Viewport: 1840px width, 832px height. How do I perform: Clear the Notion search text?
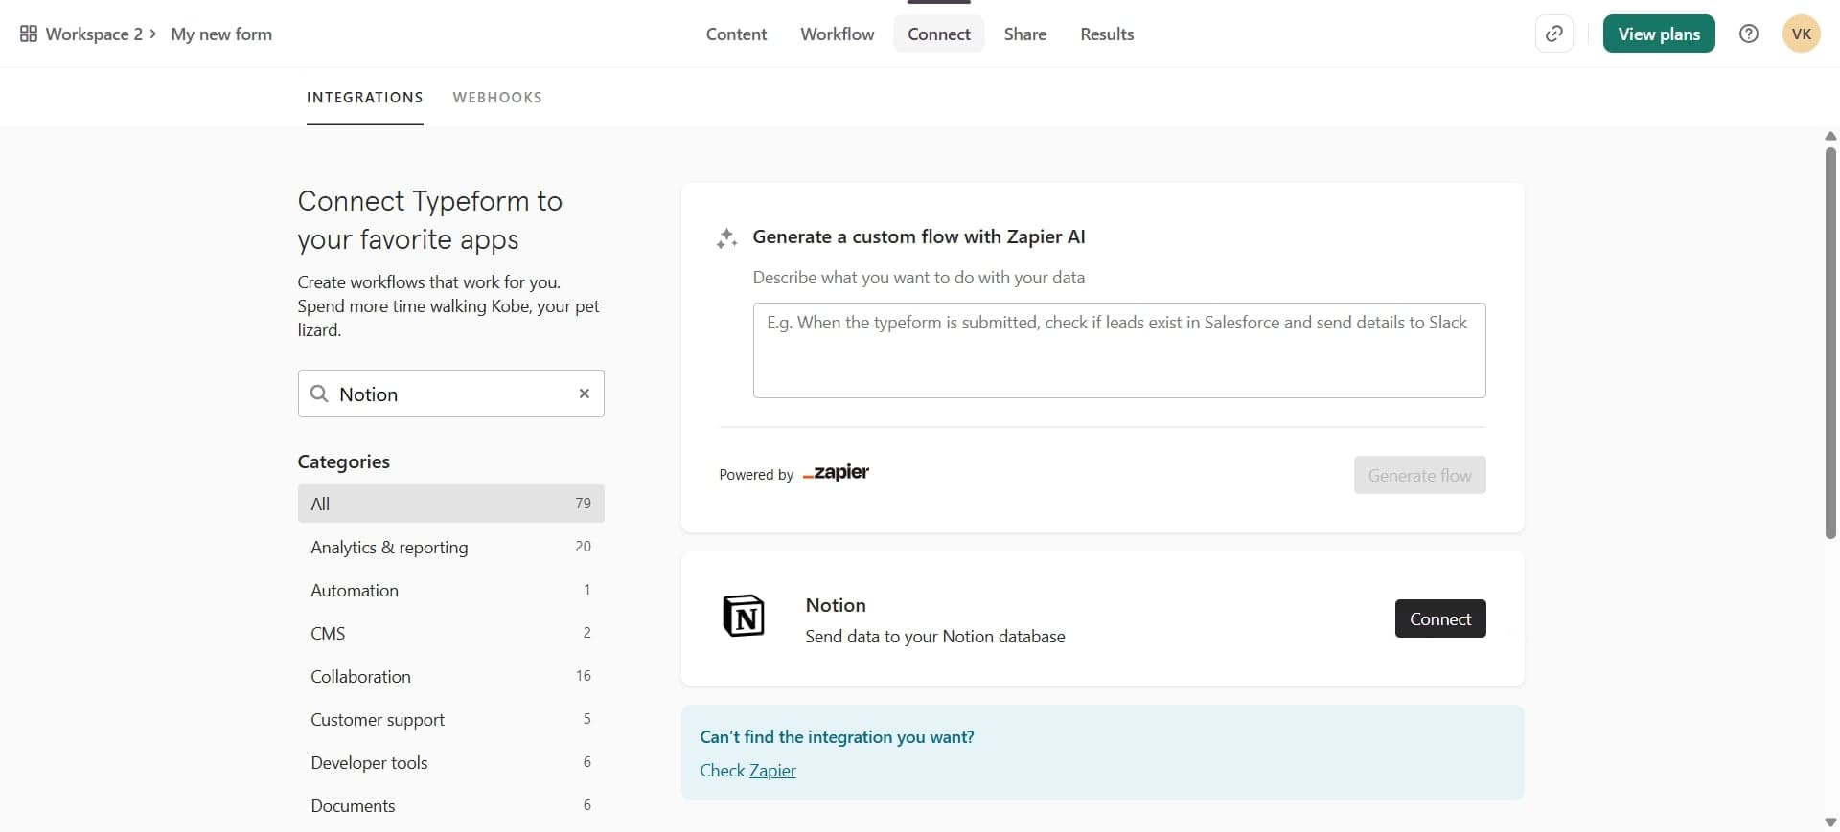[x=584, y=394]
